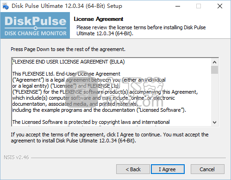The image size is (231, 180).
Task: Minimize the setup window
Action: click(x=178, y=6)
